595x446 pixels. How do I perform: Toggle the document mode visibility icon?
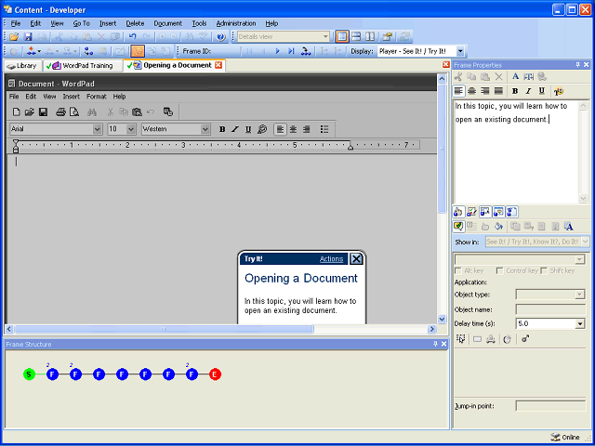[511, 212]
